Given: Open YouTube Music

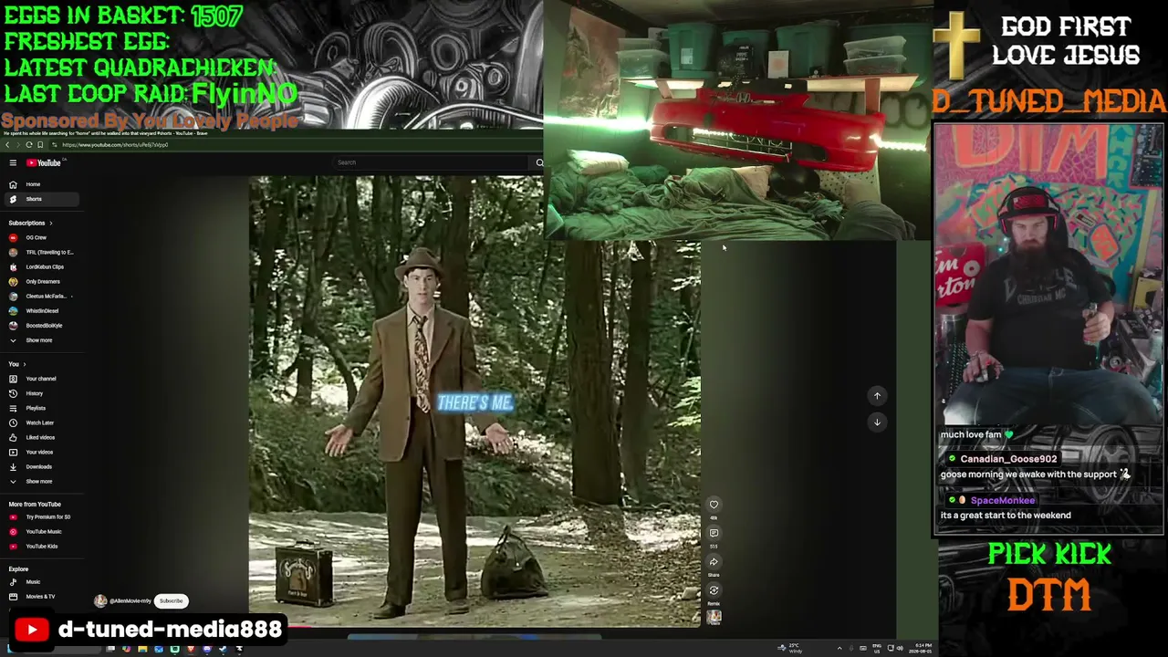Looking at the screenshot, I should pyautogui.click(x=42, y=531).
